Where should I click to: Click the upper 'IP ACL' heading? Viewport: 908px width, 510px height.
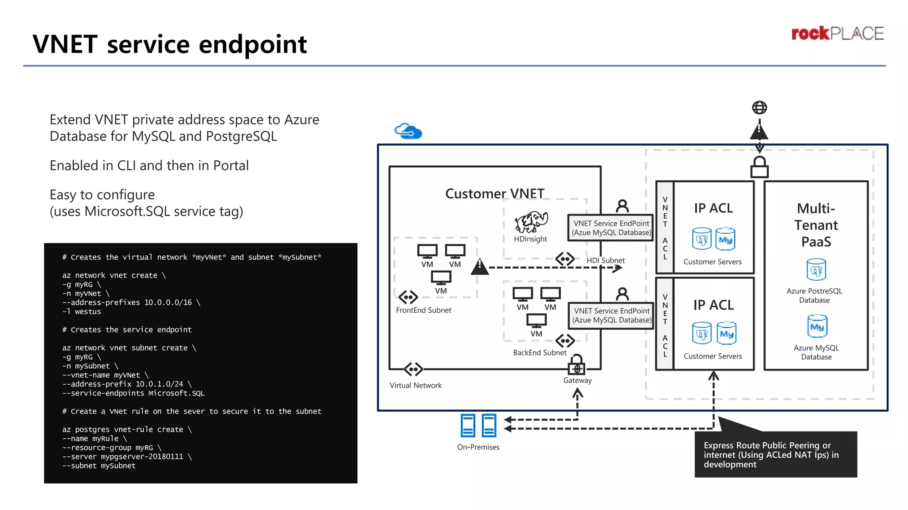tap(713, 208)
